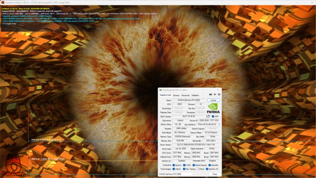
Task: Click the Texture Fillrate 211.8 GTexel/s value
Action: click(x=211, y=133)
